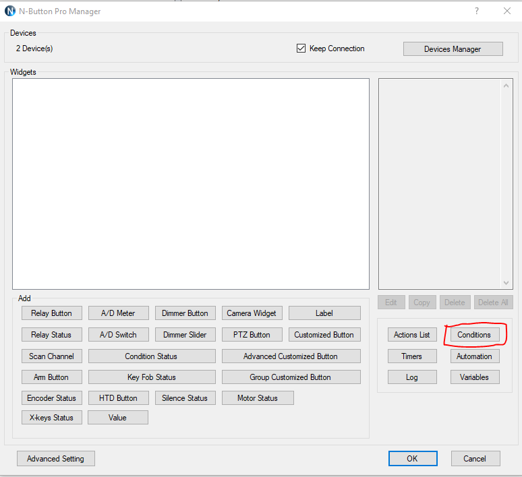Click inside the empty Widgets list area

pos(191,184)
